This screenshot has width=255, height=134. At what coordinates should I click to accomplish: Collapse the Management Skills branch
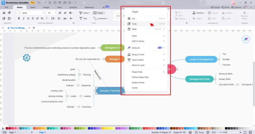pos(215,79)
